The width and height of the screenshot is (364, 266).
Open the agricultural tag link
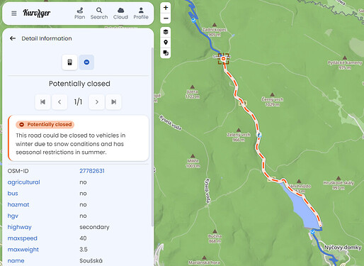coord(24,182)
